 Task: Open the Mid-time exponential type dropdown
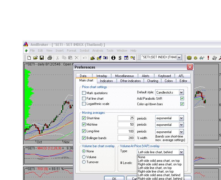[x=181, y=125]
